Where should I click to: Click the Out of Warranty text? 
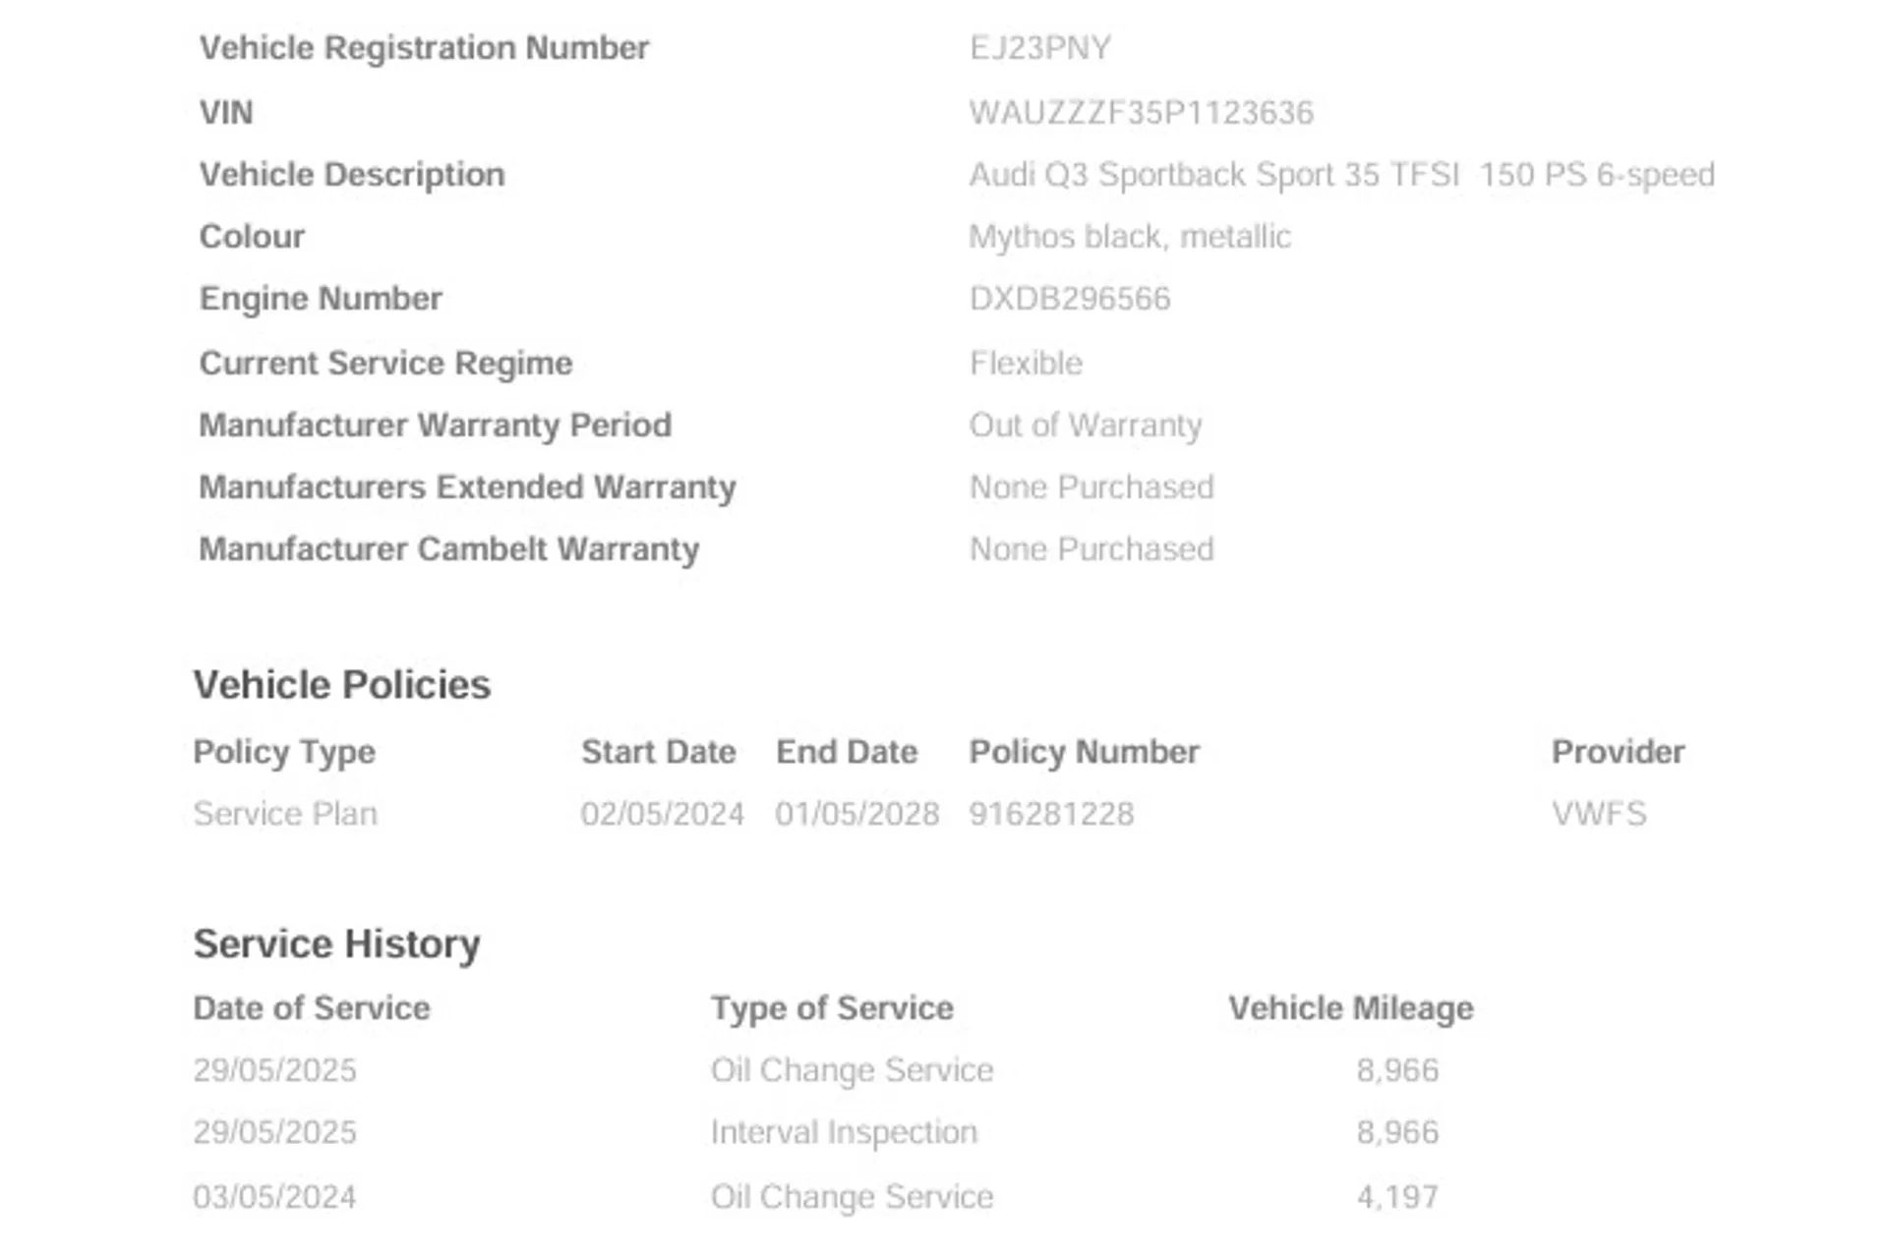1086,426
